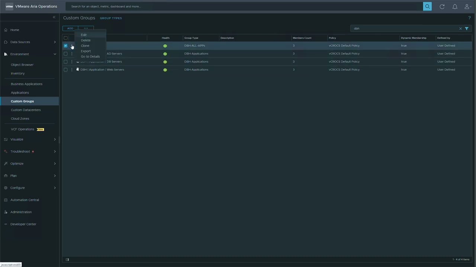Collapse the Environment section chevron
The image size is (476, 267).
(x=55, y=54)
